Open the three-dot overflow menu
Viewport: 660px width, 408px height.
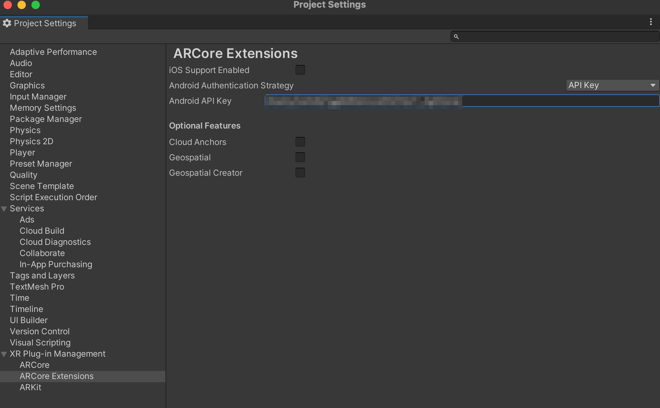click(651, 22)
